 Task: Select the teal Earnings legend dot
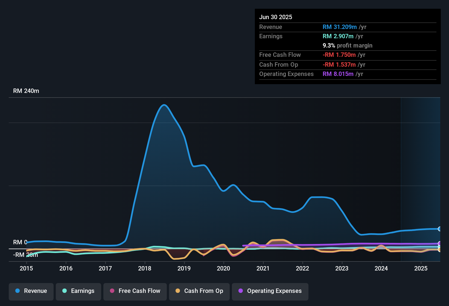pos(65,291)
